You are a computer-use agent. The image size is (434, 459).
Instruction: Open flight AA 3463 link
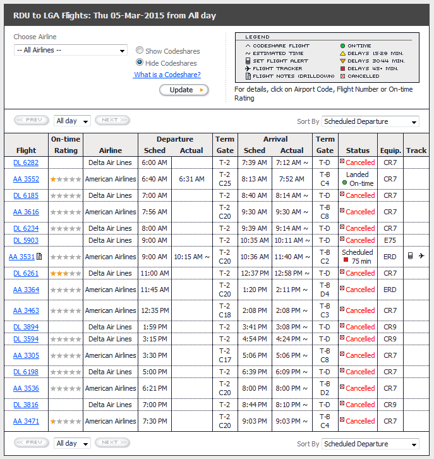[x=26, y=310]
